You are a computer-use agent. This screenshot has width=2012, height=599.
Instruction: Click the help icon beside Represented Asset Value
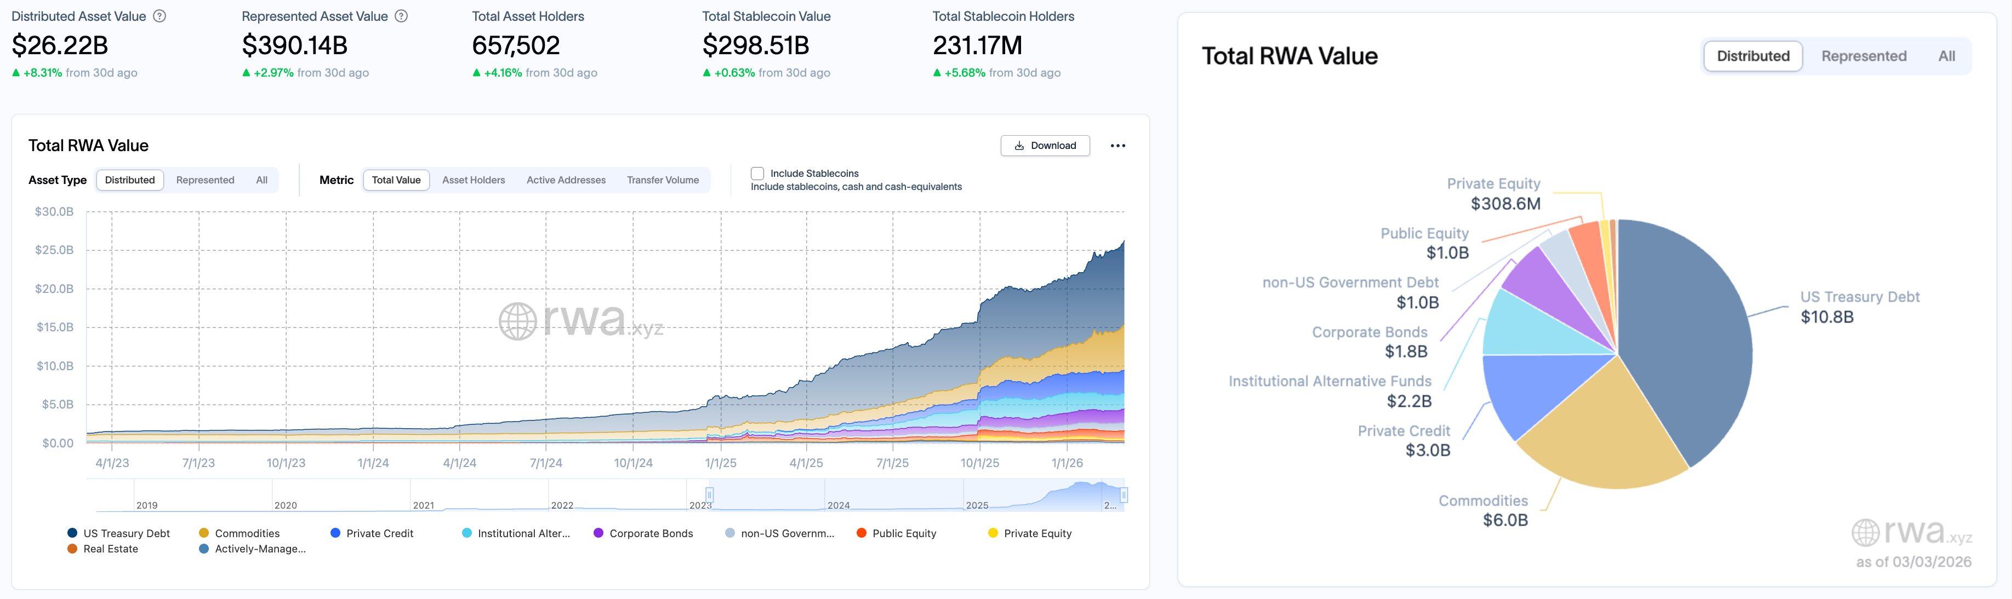coord(400,15)
